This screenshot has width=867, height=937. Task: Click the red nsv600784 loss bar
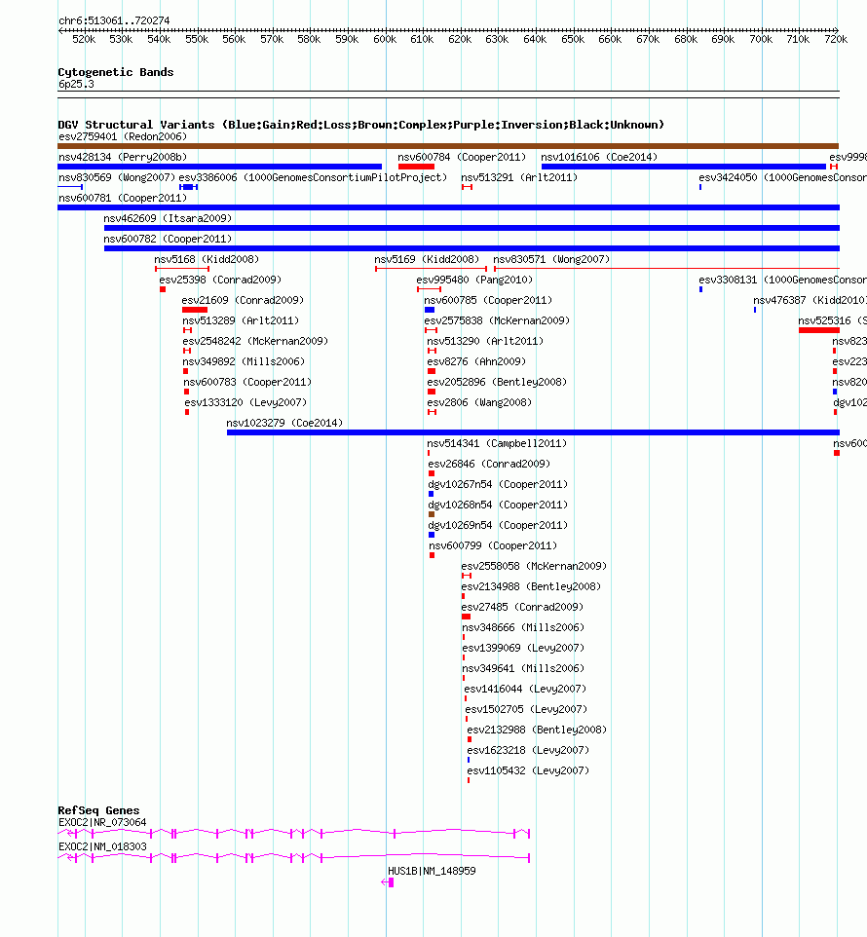coord(416,167)
